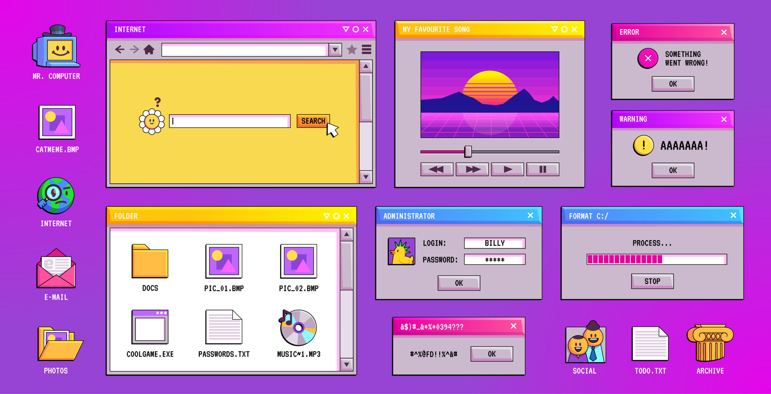Click the "AAAAAAA!" warning text

click(684, 146)
